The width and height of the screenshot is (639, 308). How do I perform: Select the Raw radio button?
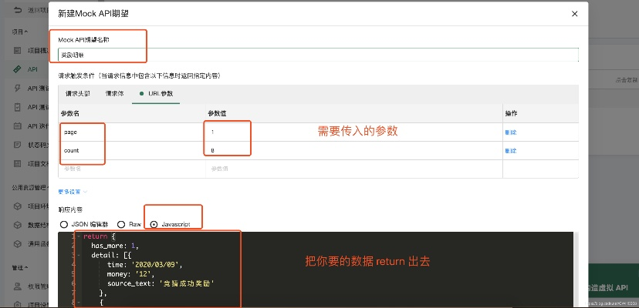pyautogui.click(x=121, y=224)
